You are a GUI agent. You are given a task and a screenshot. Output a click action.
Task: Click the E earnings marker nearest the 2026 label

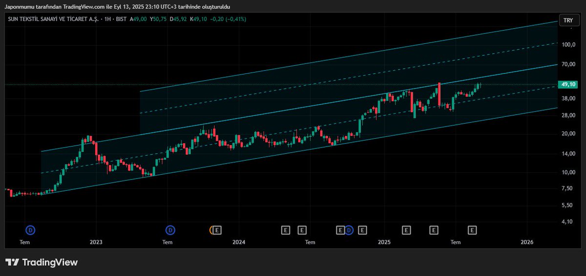coord(472,230)
